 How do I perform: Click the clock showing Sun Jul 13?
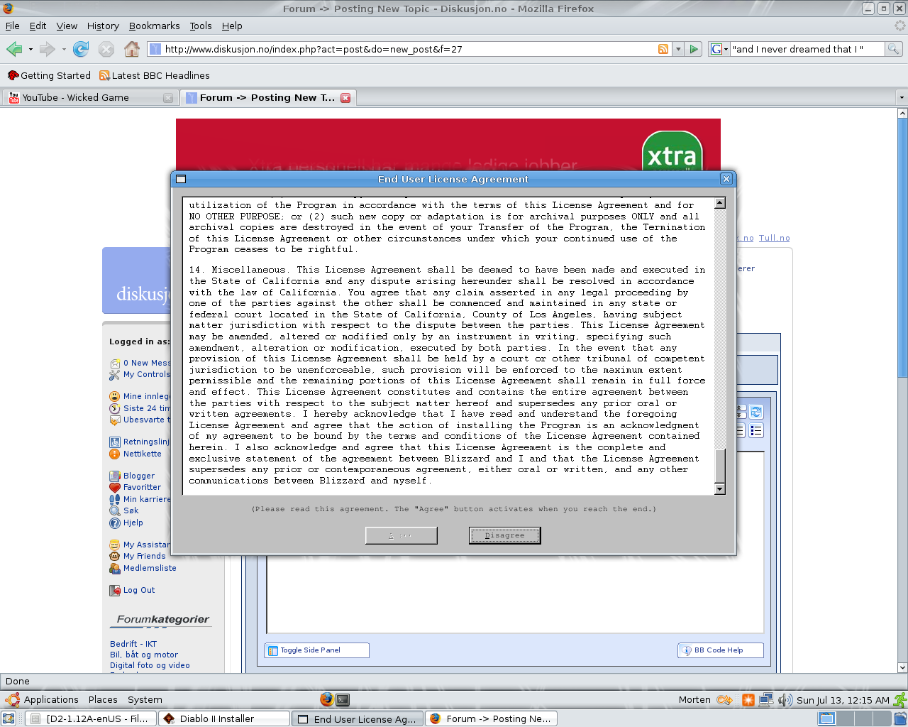(843, 700)
